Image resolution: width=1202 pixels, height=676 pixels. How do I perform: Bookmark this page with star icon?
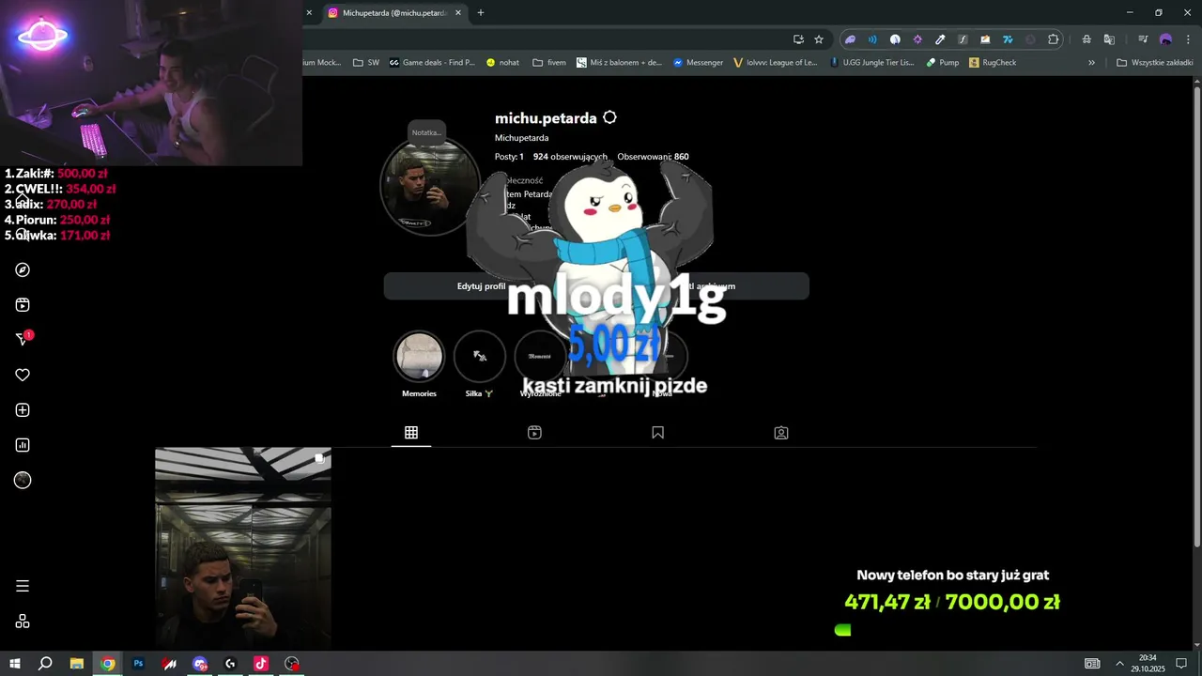(819, 39)
